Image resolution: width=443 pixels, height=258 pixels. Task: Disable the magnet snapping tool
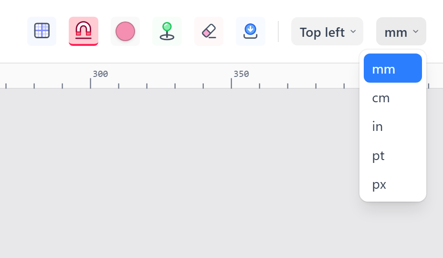click(x=84, y=31)
